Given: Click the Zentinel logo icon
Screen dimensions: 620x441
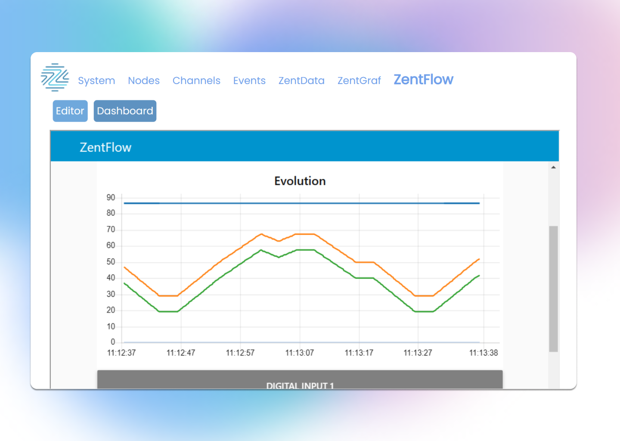Looking at the screenshot, I should point(55,78).
